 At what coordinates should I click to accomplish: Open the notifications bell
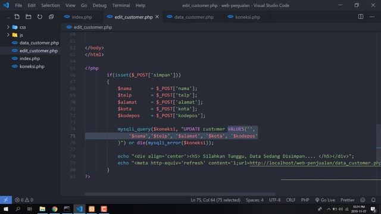coord(373,200)
